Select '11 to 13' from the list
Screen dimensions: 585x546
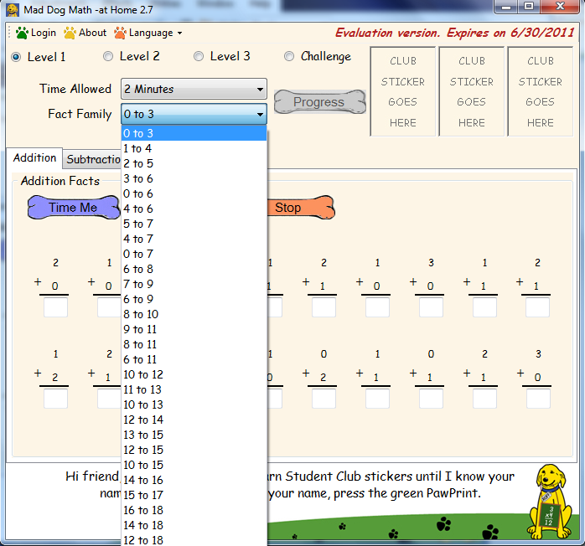[194, 389]
